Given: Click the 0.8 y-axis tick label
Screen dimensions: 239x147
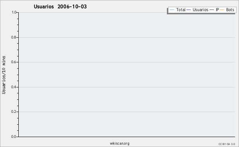Looking at the screenshot, I should [14, 37].
